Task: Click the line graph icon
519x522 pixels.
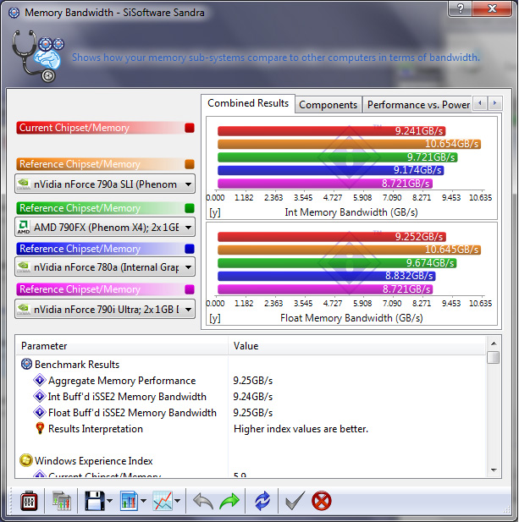Action: [x=163, y=501]
